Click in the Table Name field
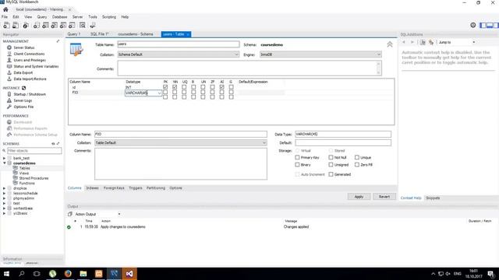Image resolution: width=499 pixels, height=280 pixels. point(179,44)
